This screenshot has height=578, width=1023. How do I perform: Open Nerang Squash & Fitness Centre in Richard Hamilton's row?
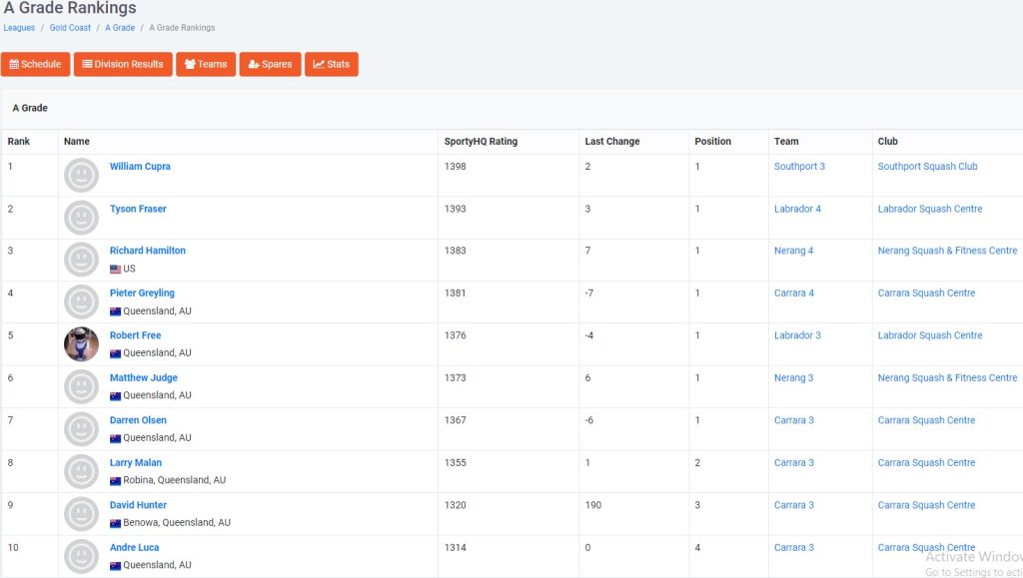point(947,251)
